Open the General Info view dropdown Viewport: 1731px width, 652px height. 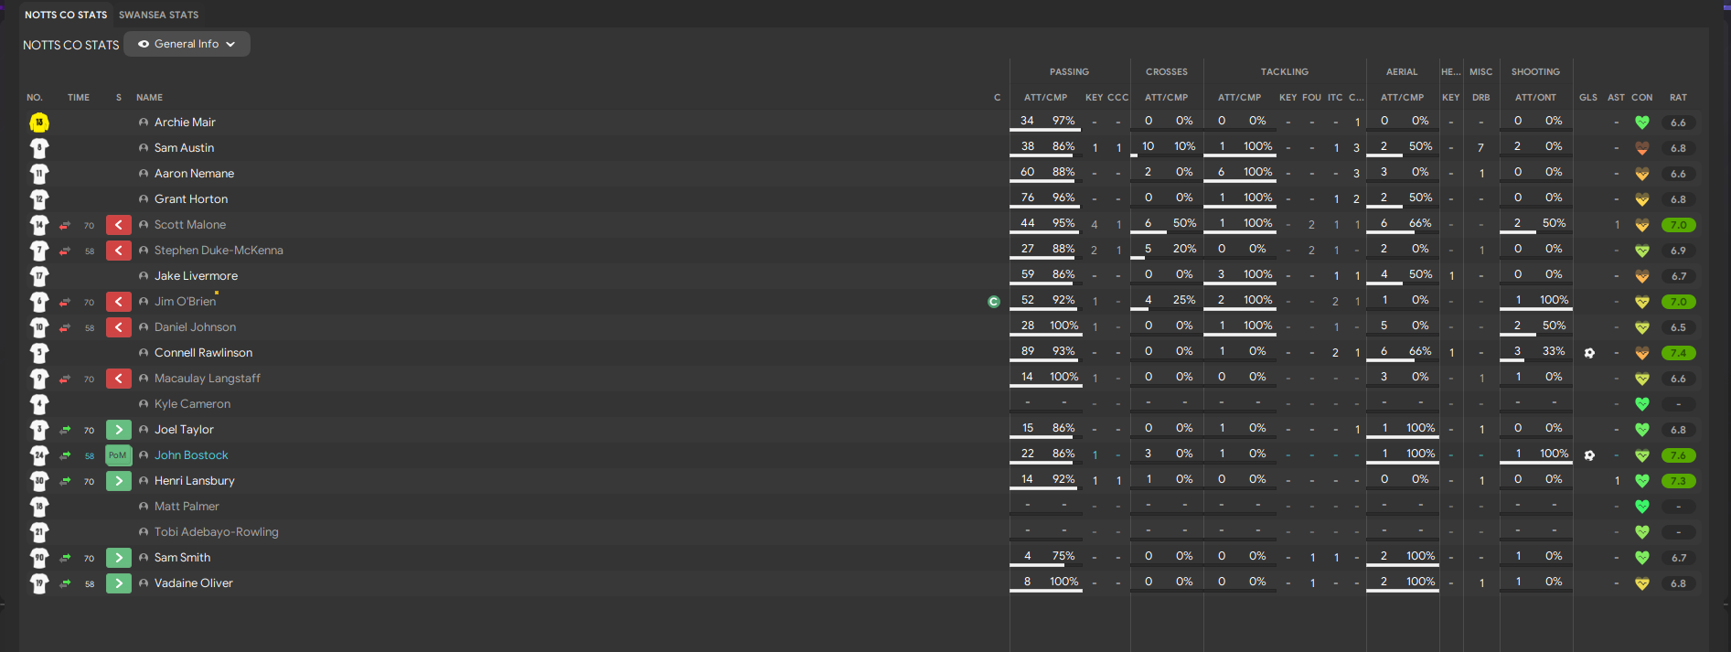(x=187, y=44)
